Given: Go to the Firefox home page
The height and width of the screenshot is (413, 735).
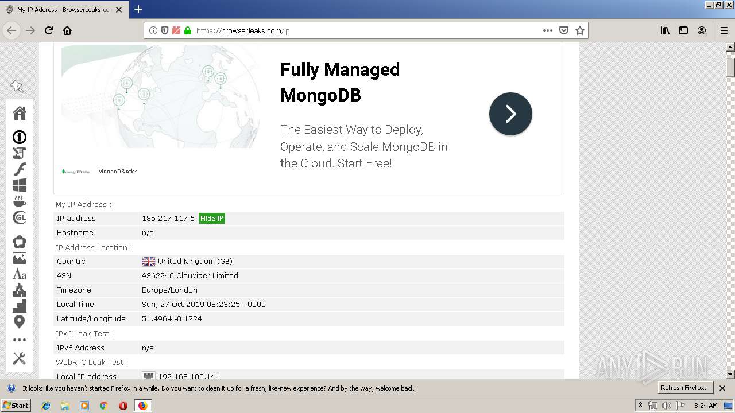Looking at the screenshot, I should click(67, 30).
